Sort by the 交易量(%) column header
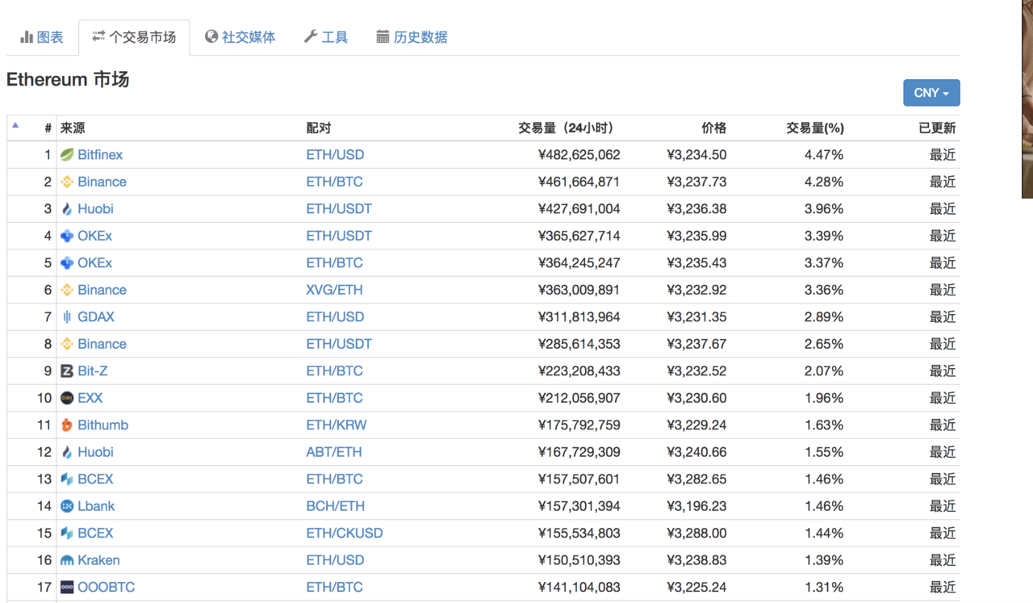 [x=815, y=128]
